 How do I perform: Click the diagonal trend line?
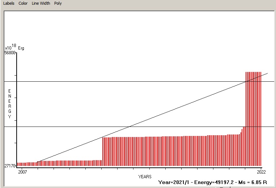[x=181, y=106]
